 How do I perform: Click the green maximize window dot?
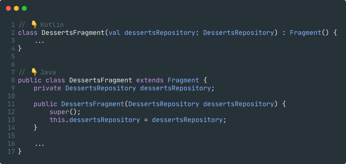tap(24, 8)
